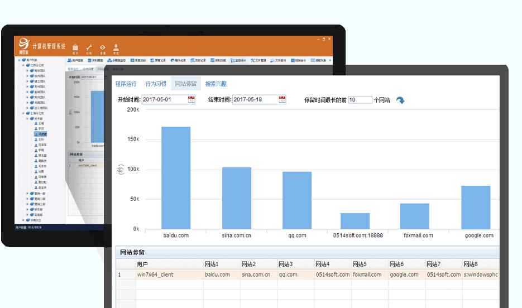Click the person icon in the orange header
The image size is (522, 308).
pos(116,47)
